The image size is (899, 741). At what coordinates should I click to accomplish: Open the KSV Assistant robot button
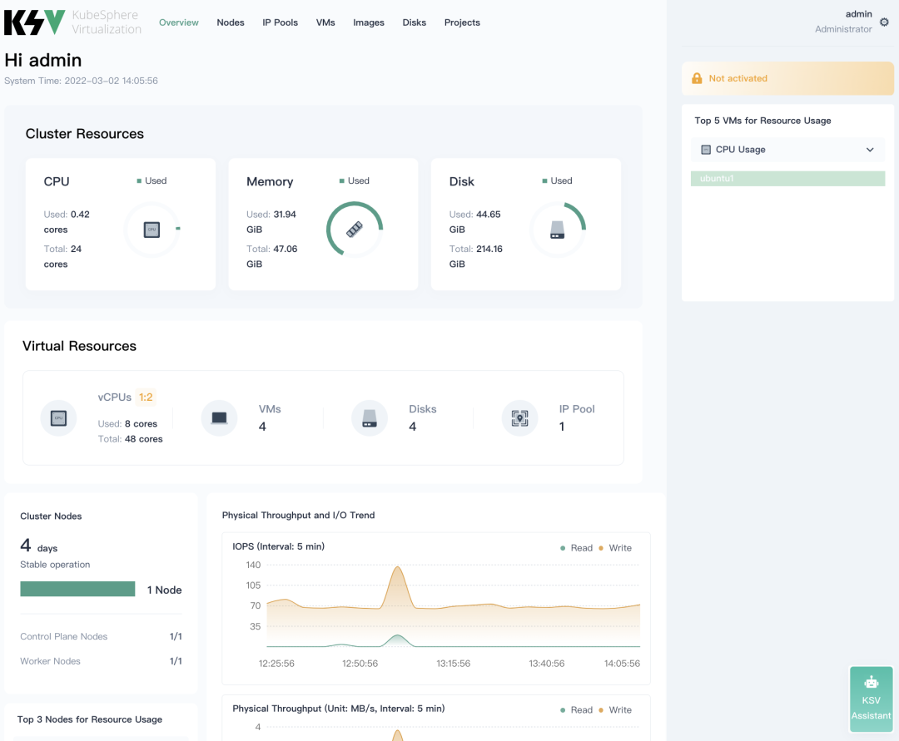click(x=871, y=699)
